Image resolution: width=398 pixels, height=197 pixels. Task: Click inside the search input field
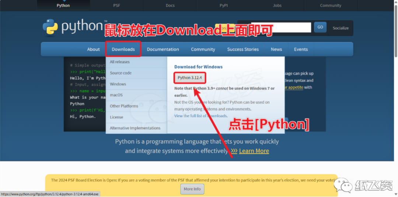click(x=281, y=27)
